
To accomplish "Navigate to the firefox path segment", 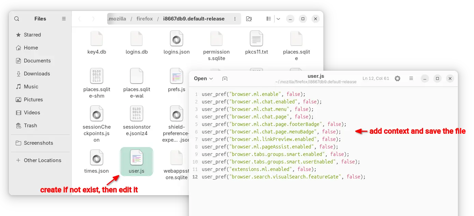I will pos(144,19).
